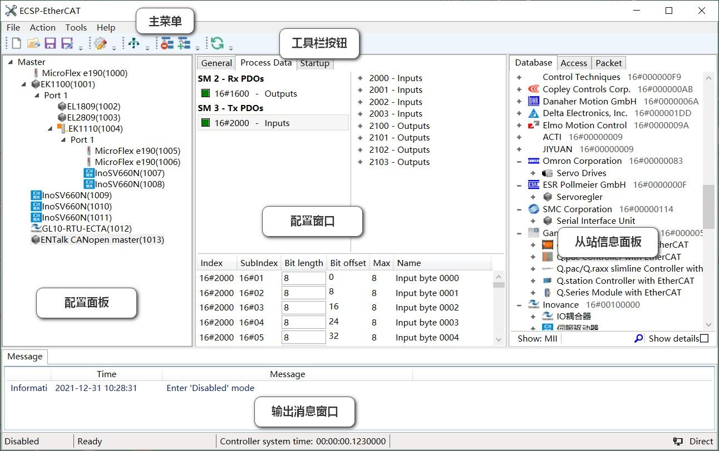Select the 2101 - Outputs entry
Screen dimensions: 719x451
pos(399,138)
